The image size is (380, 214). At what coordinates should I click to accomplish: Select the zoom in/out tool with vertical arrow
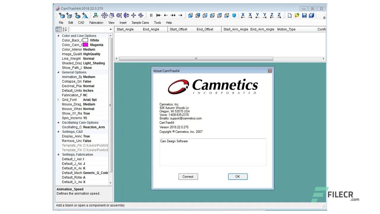(119, 15)
